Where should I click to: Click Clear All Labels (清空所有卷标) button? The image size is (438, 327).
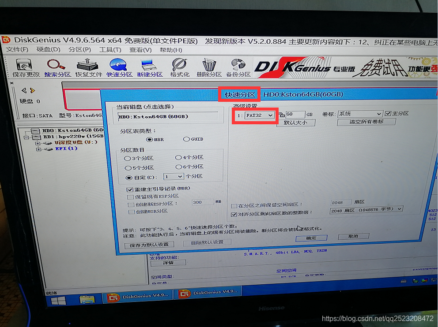click(366, 122)
